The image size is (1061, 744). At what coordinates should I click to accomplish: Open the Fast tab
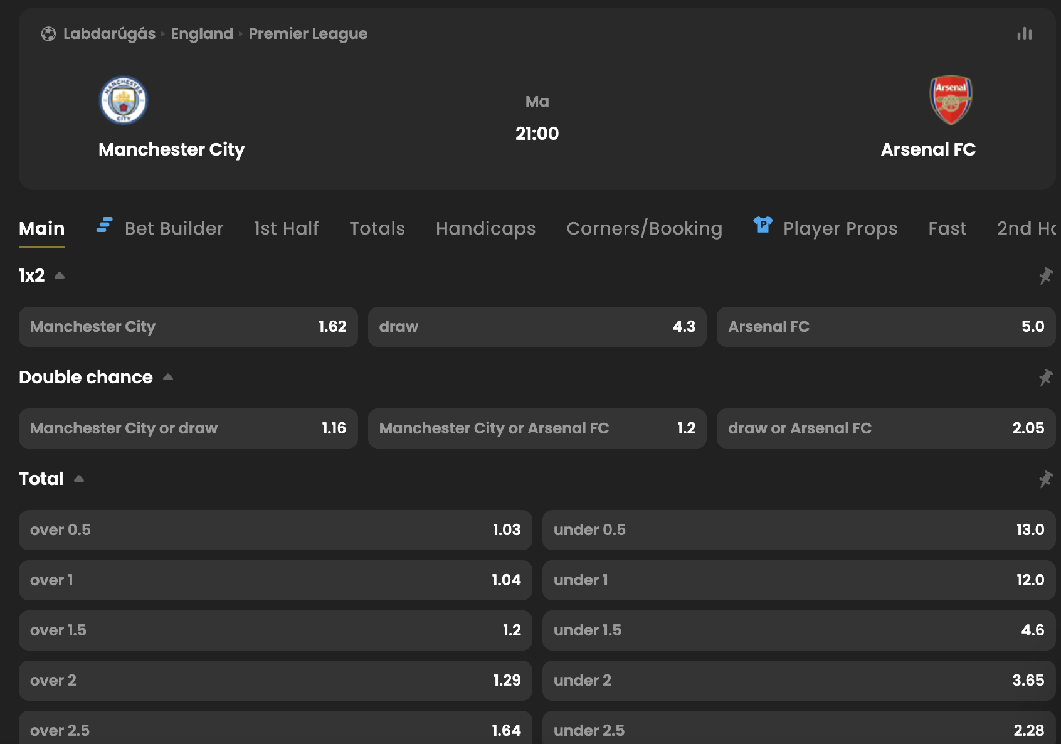948,228
